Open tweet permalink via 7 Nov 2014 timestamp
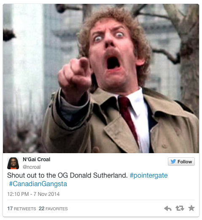This screenshot has height=220, width=202. coord(33,194)
